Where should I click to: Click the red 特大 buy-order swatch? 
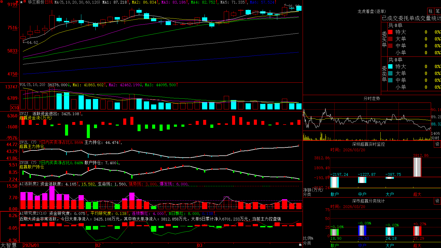(390, 32)
